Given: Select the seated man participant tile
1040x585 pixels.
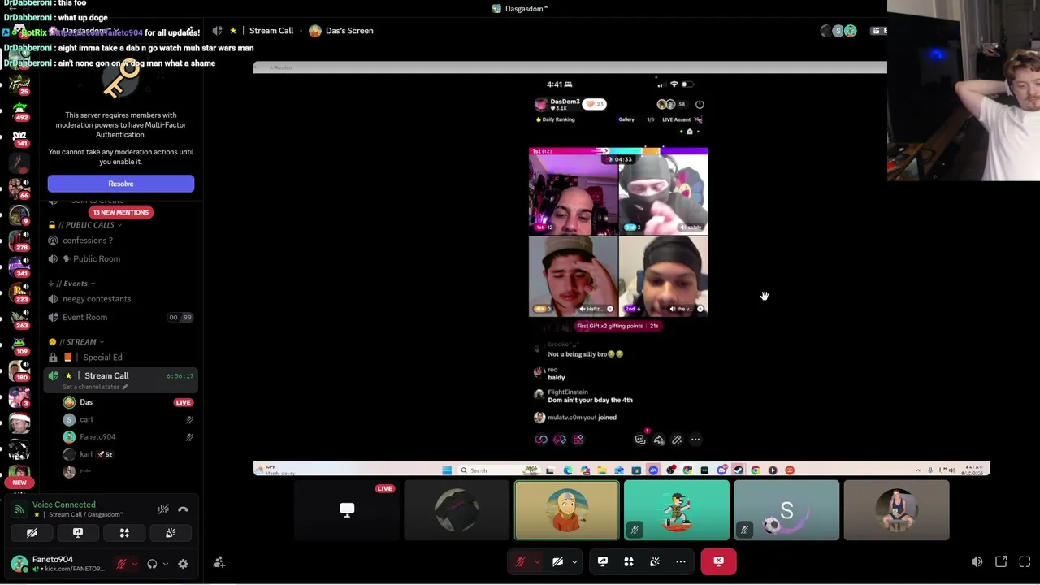Looking at the screenshot, I should [896, 510].
